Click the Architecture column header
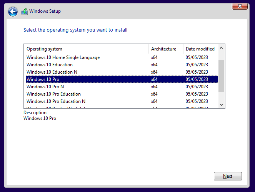 point(166,49)
